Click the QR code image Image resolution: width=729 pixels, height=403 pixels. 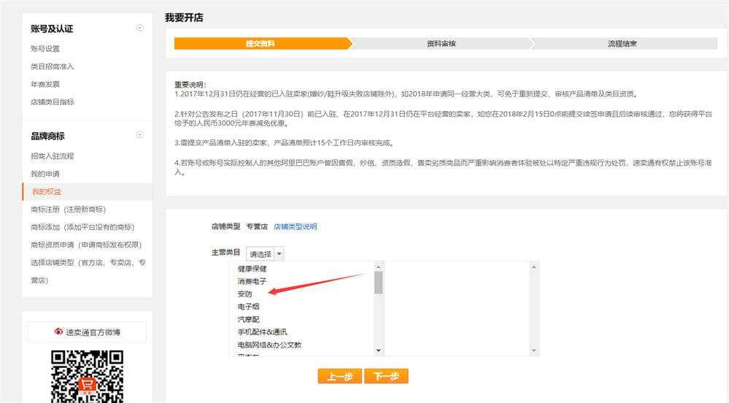point(87,376)
